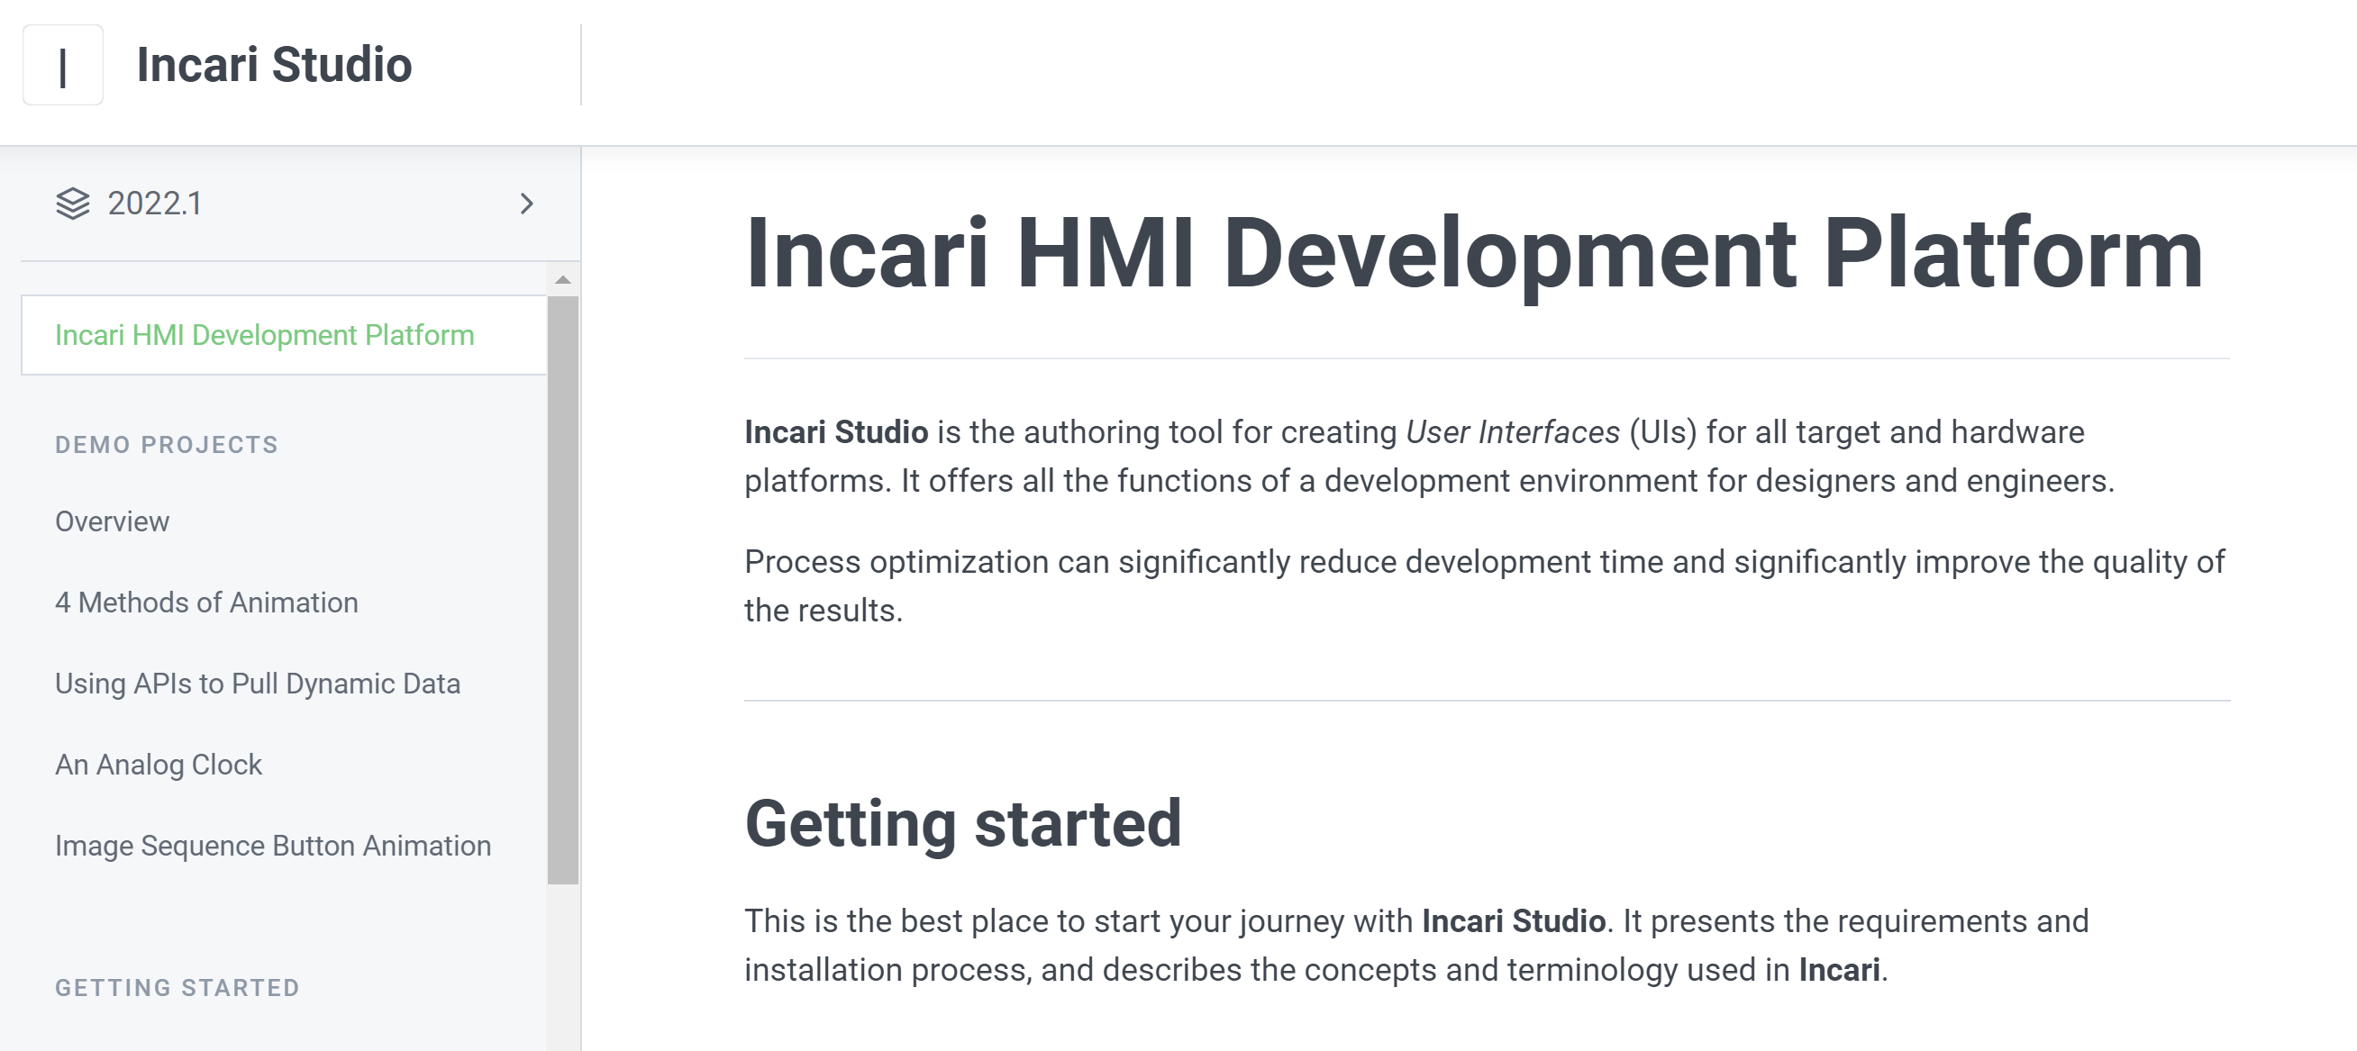This screenshot has width=2357, height=1051.
Task: Click the sentence starting 'Process optimization can'
Action: 1484,585
